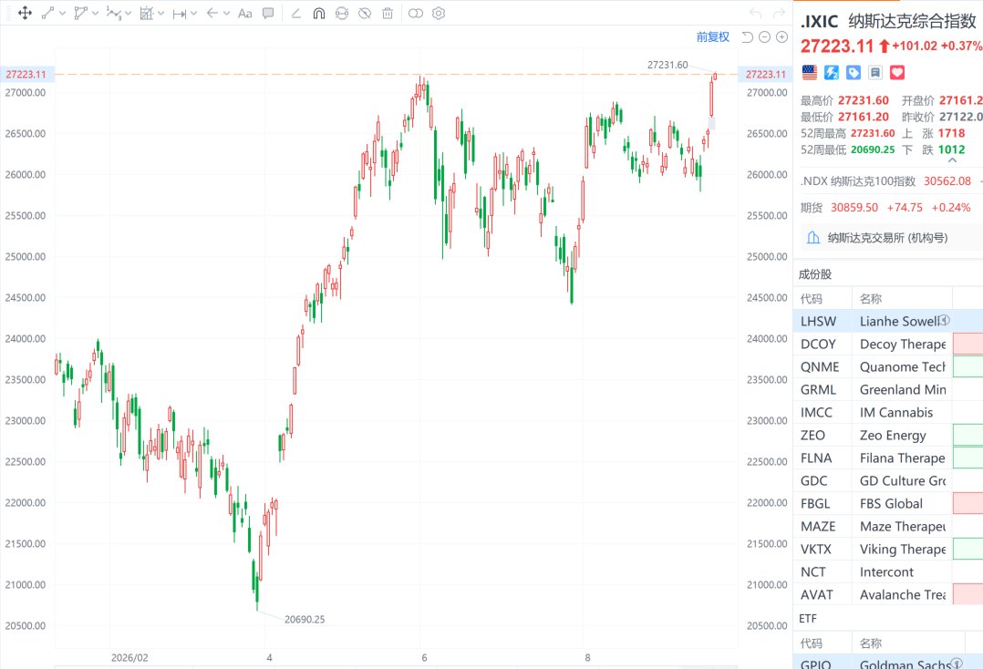Toggle the heart favorite for .IXIC

click(897, 73)
